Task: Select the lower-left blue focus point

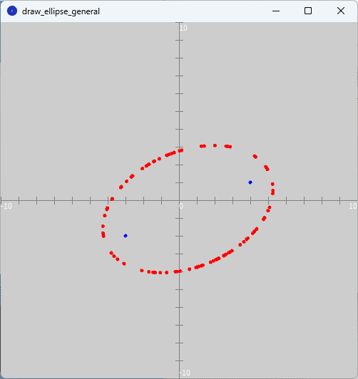Action: pos(126,236)
